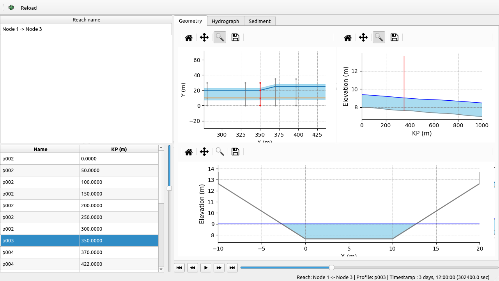Toggle zoom tool on plan view plot

tap(220, 37)
